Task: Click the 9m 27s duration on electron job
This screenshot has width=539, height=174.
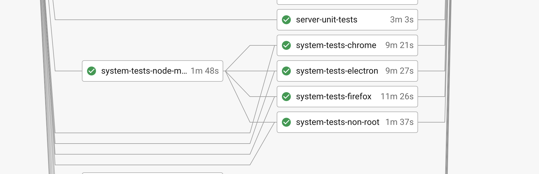Action: (x=399, y=71)
